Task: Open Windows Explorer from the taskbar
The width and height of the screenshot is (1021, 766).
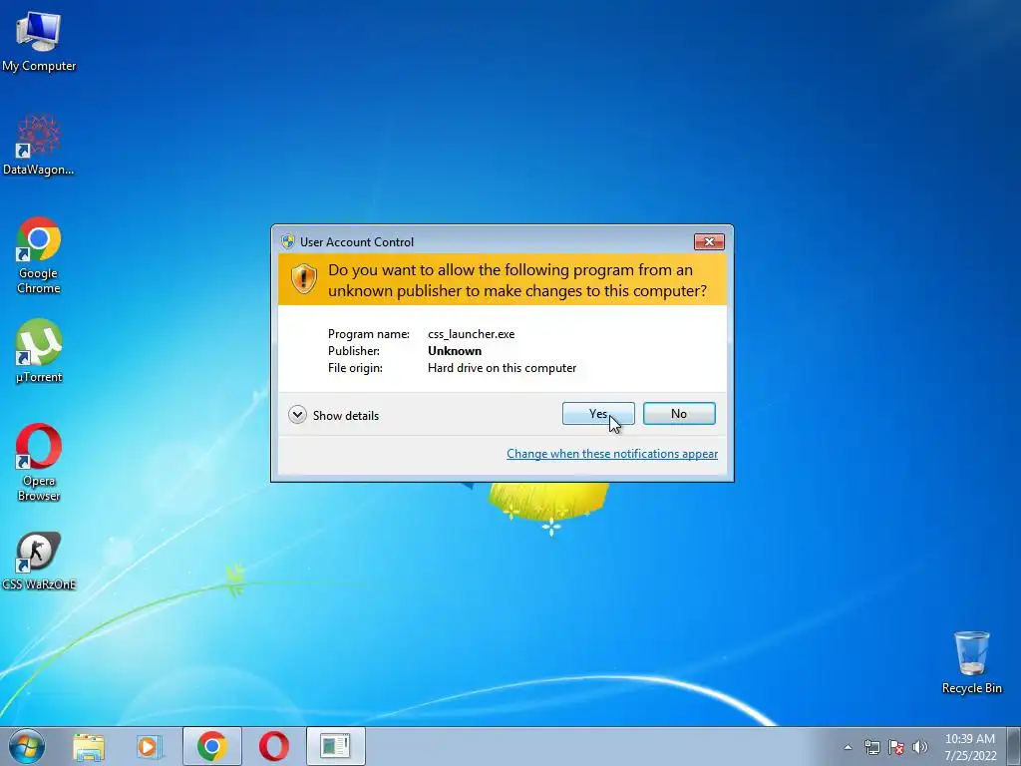Action: 89,746
